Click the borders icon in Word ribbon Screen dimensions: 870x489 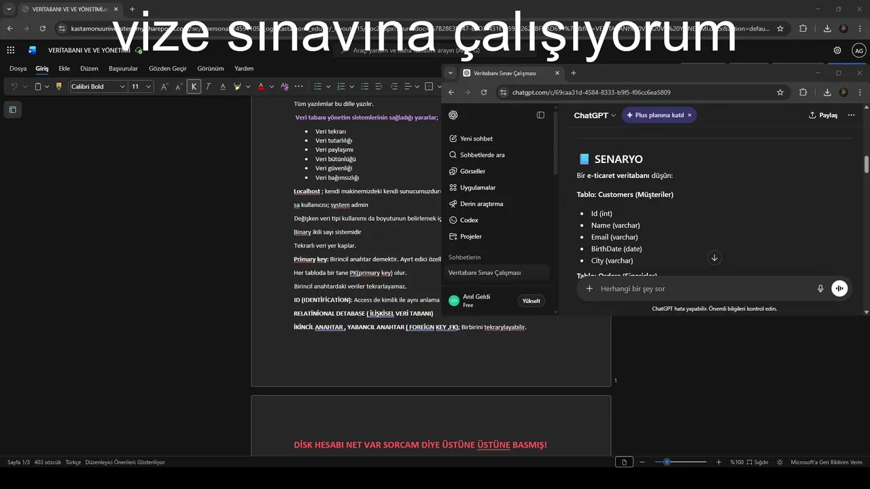429,86
